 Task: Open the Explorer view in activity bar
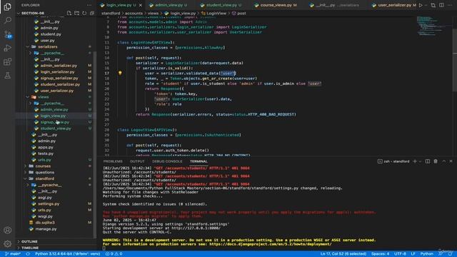[x=8, y=6]
